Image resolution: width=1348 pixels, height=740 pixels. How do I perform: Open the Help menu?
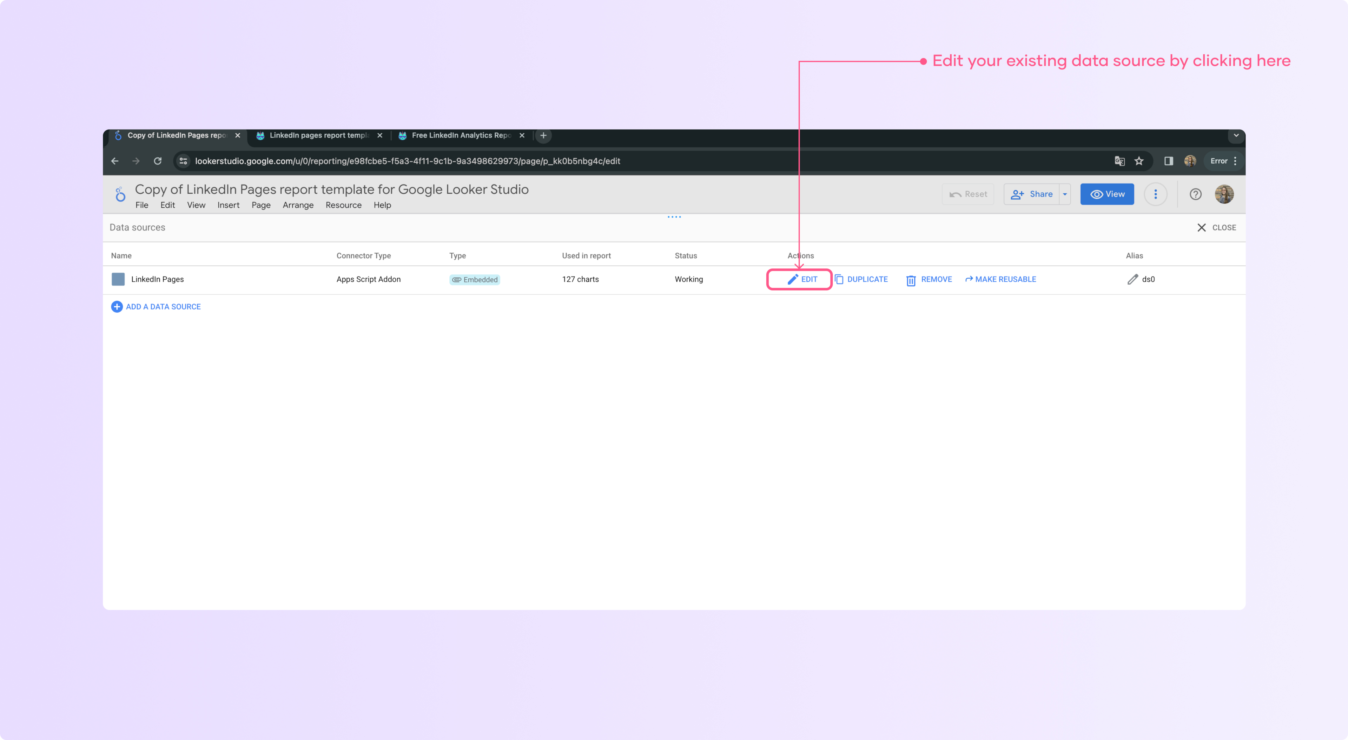click(x=383, y=206)
